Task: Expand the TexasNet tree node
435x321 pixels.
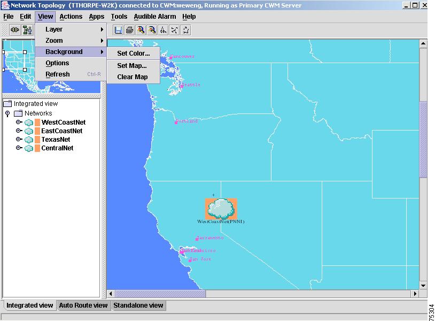Action: coord(19,140)
